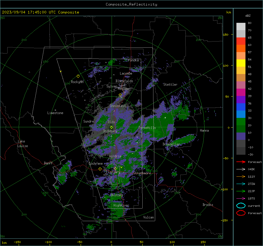The width and height of the screenshot is (263, 246).
Task: Click the km unit label at top right
Action: tap(229, 12)
